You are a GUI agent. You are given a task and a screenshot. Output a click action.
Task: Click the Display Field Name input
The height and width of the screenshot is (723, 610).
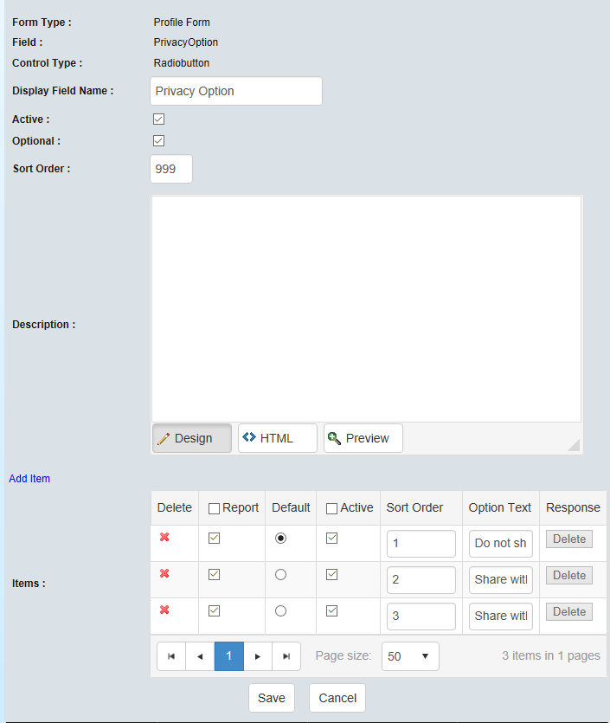click(235, 91)
